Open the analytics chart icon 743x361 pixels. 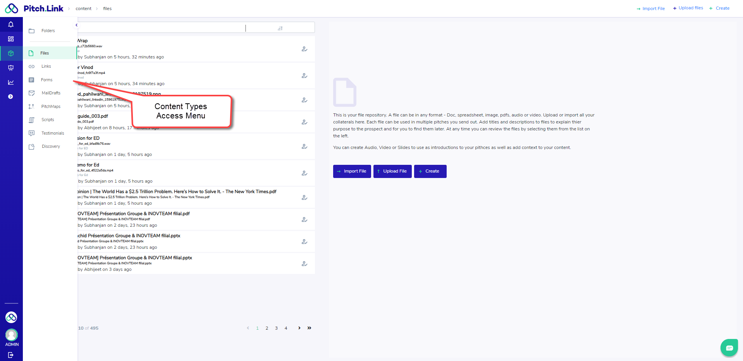coord(11,82)
